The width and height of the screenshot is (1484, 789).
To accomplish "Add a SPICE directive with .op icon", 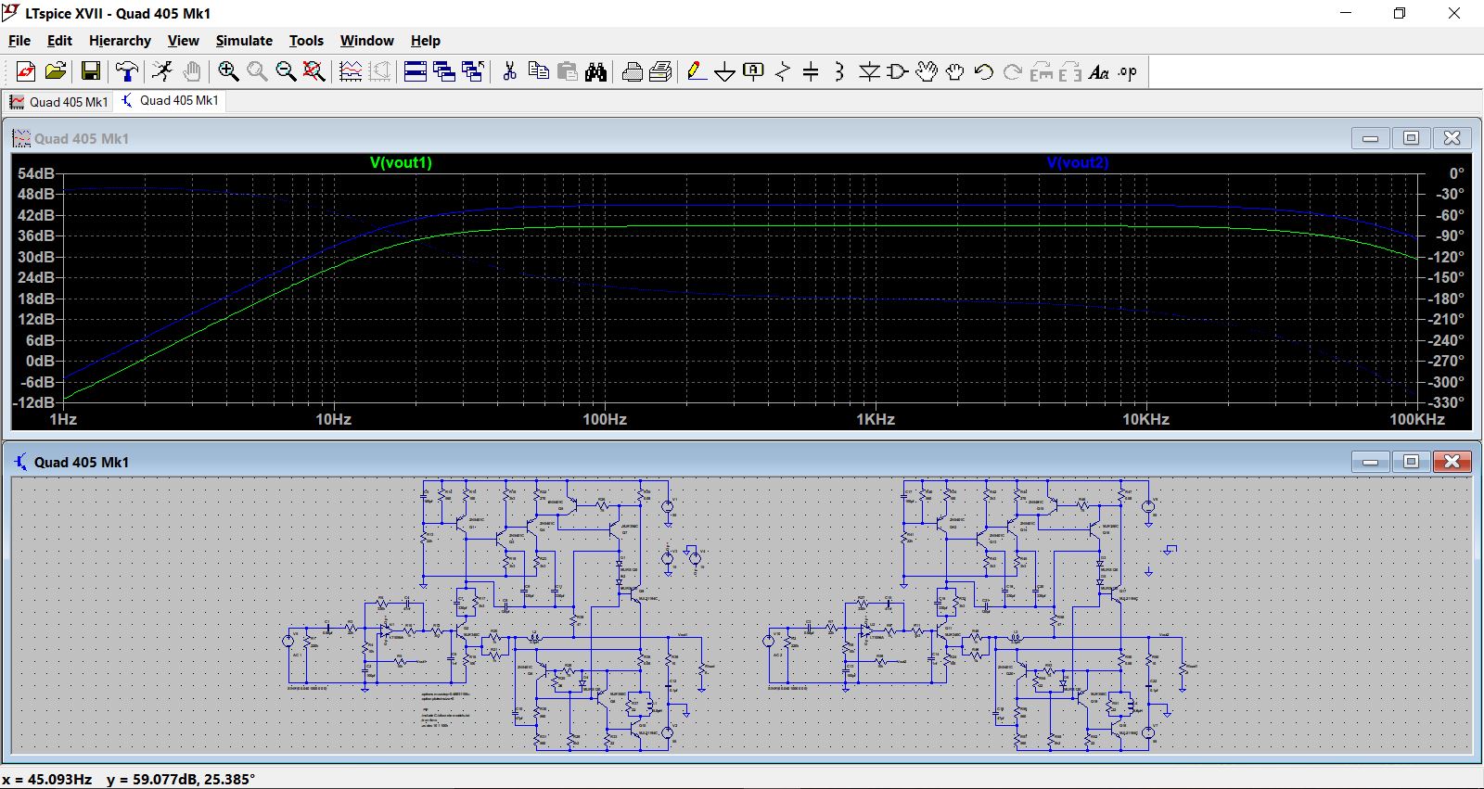I will (x=1128, y=71).
